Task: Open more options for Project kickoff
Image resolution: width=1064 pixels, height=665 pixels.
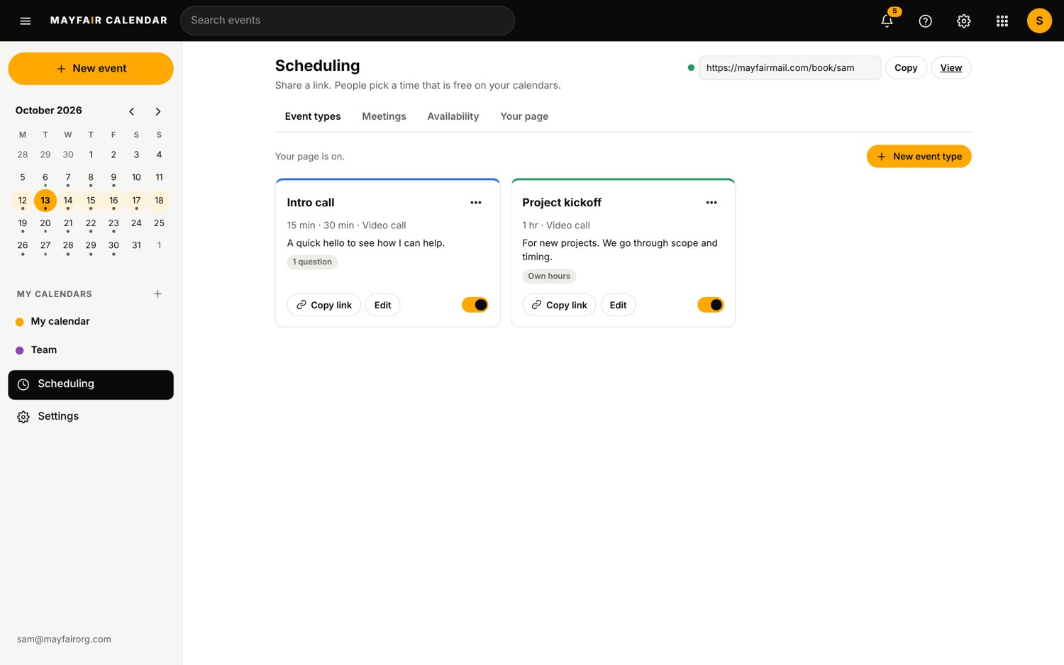Action: (x=711, y=203)
